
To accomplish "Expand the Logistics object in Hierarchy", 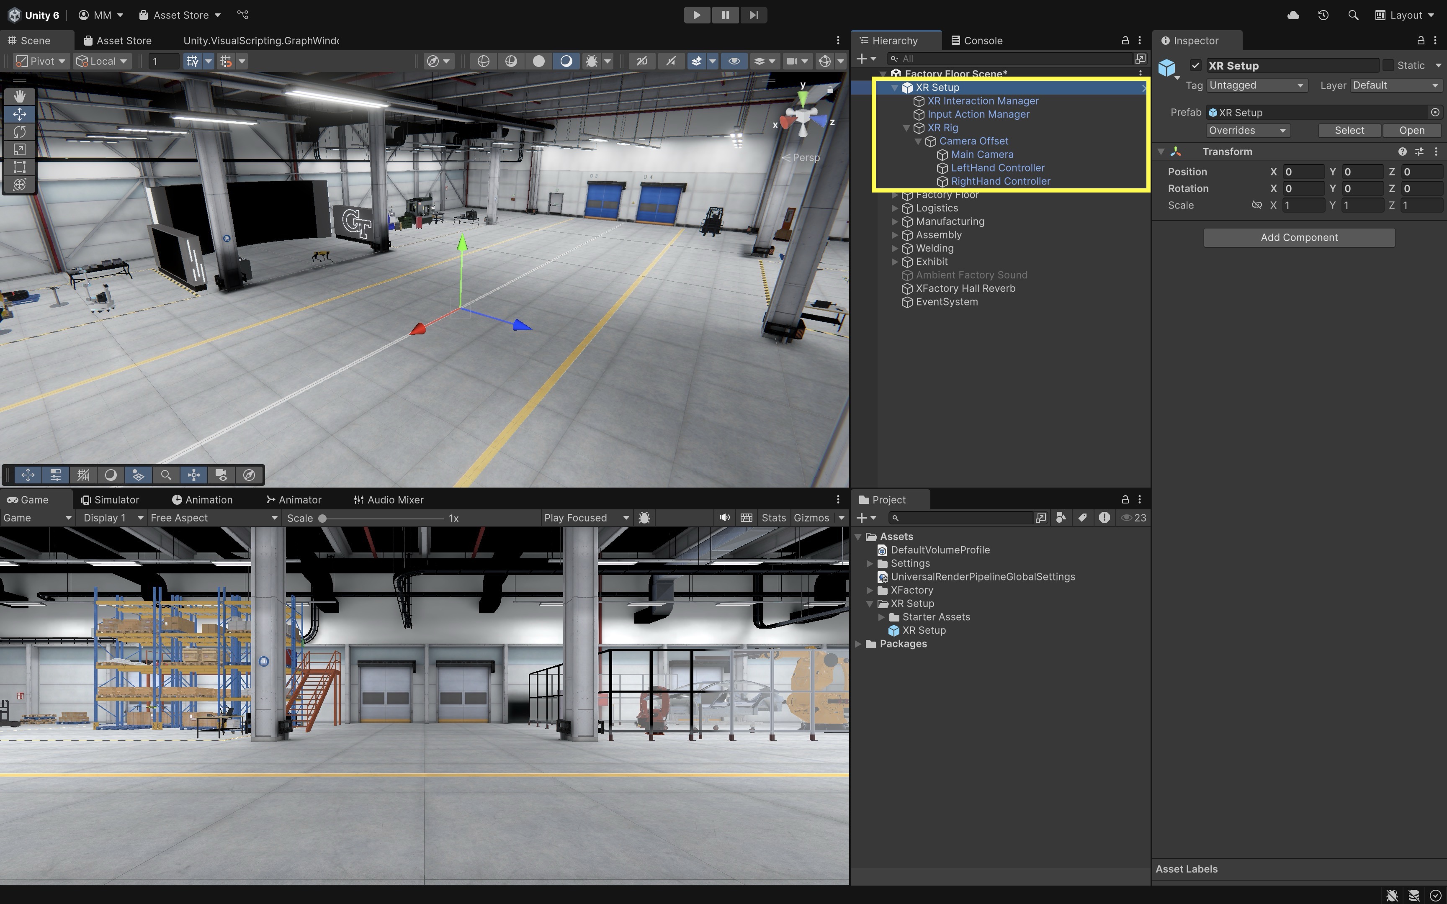I will [894, 208].
